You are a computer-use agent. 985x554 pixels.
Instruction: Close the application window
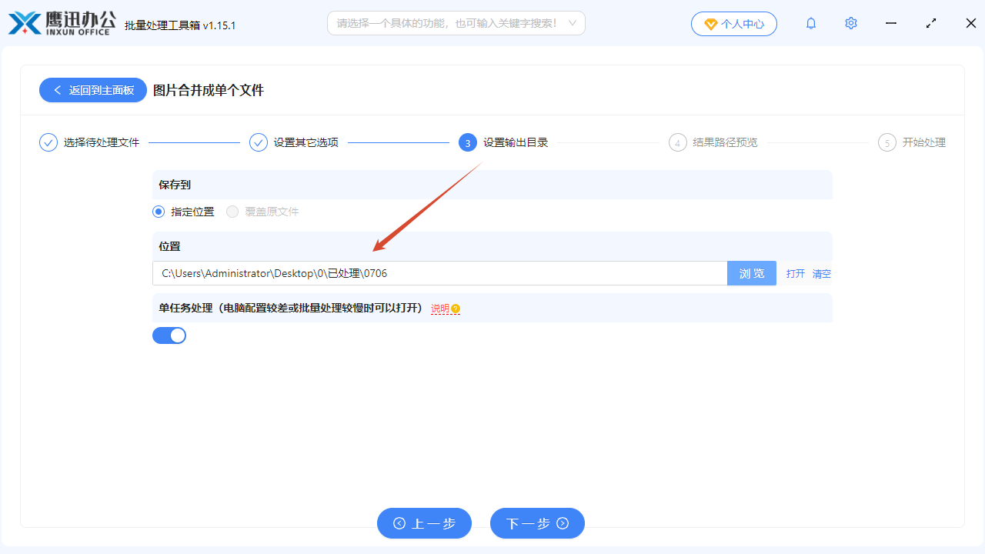[971, 23]
